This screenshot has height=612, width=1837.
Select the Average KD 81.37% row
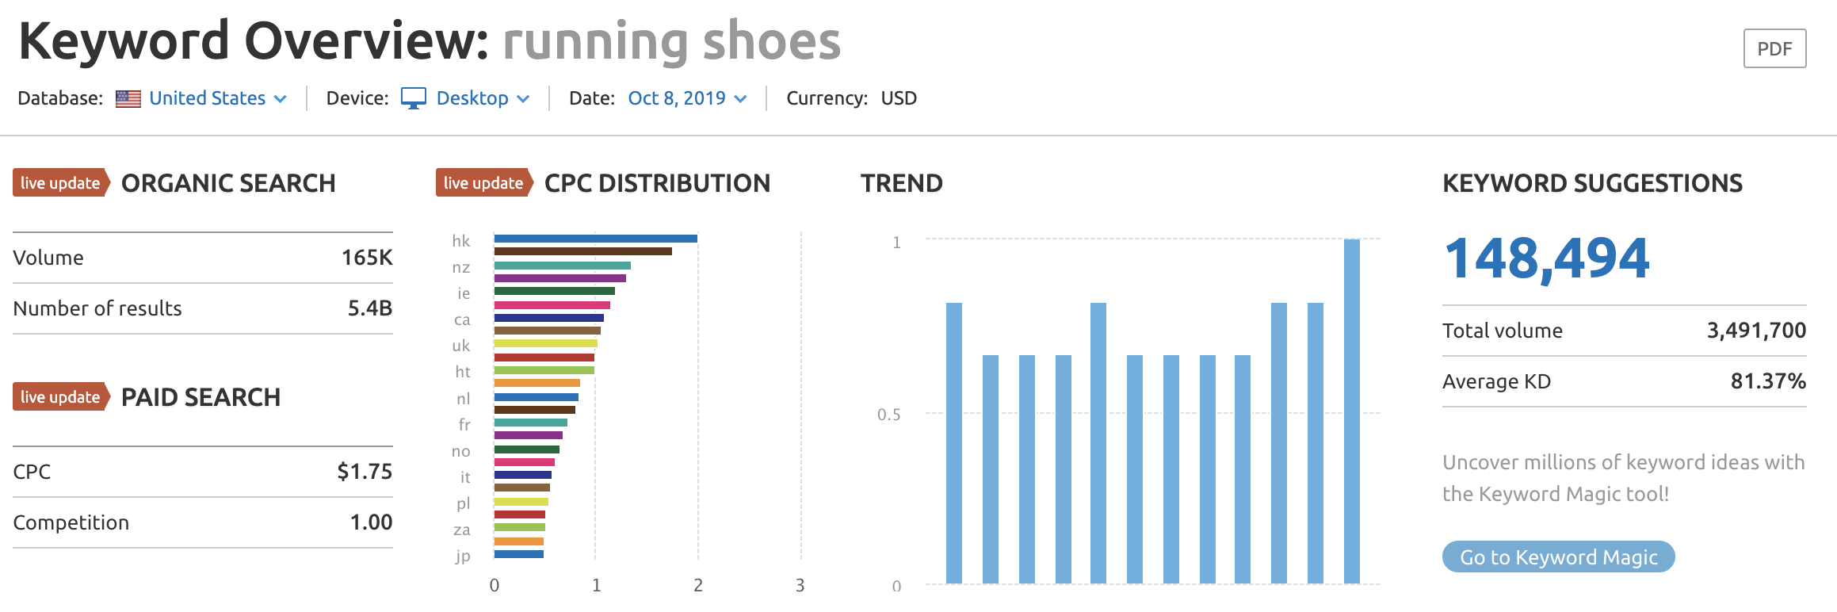click(x=1624, y=381)
